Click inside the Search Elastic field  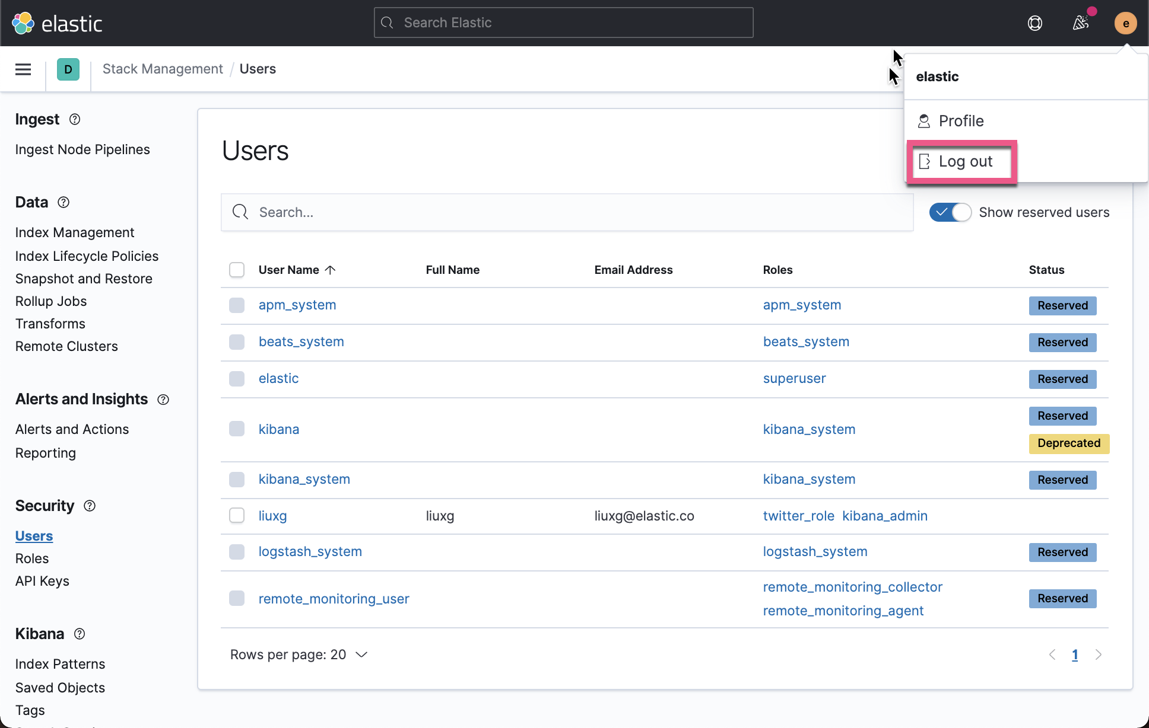563,23
